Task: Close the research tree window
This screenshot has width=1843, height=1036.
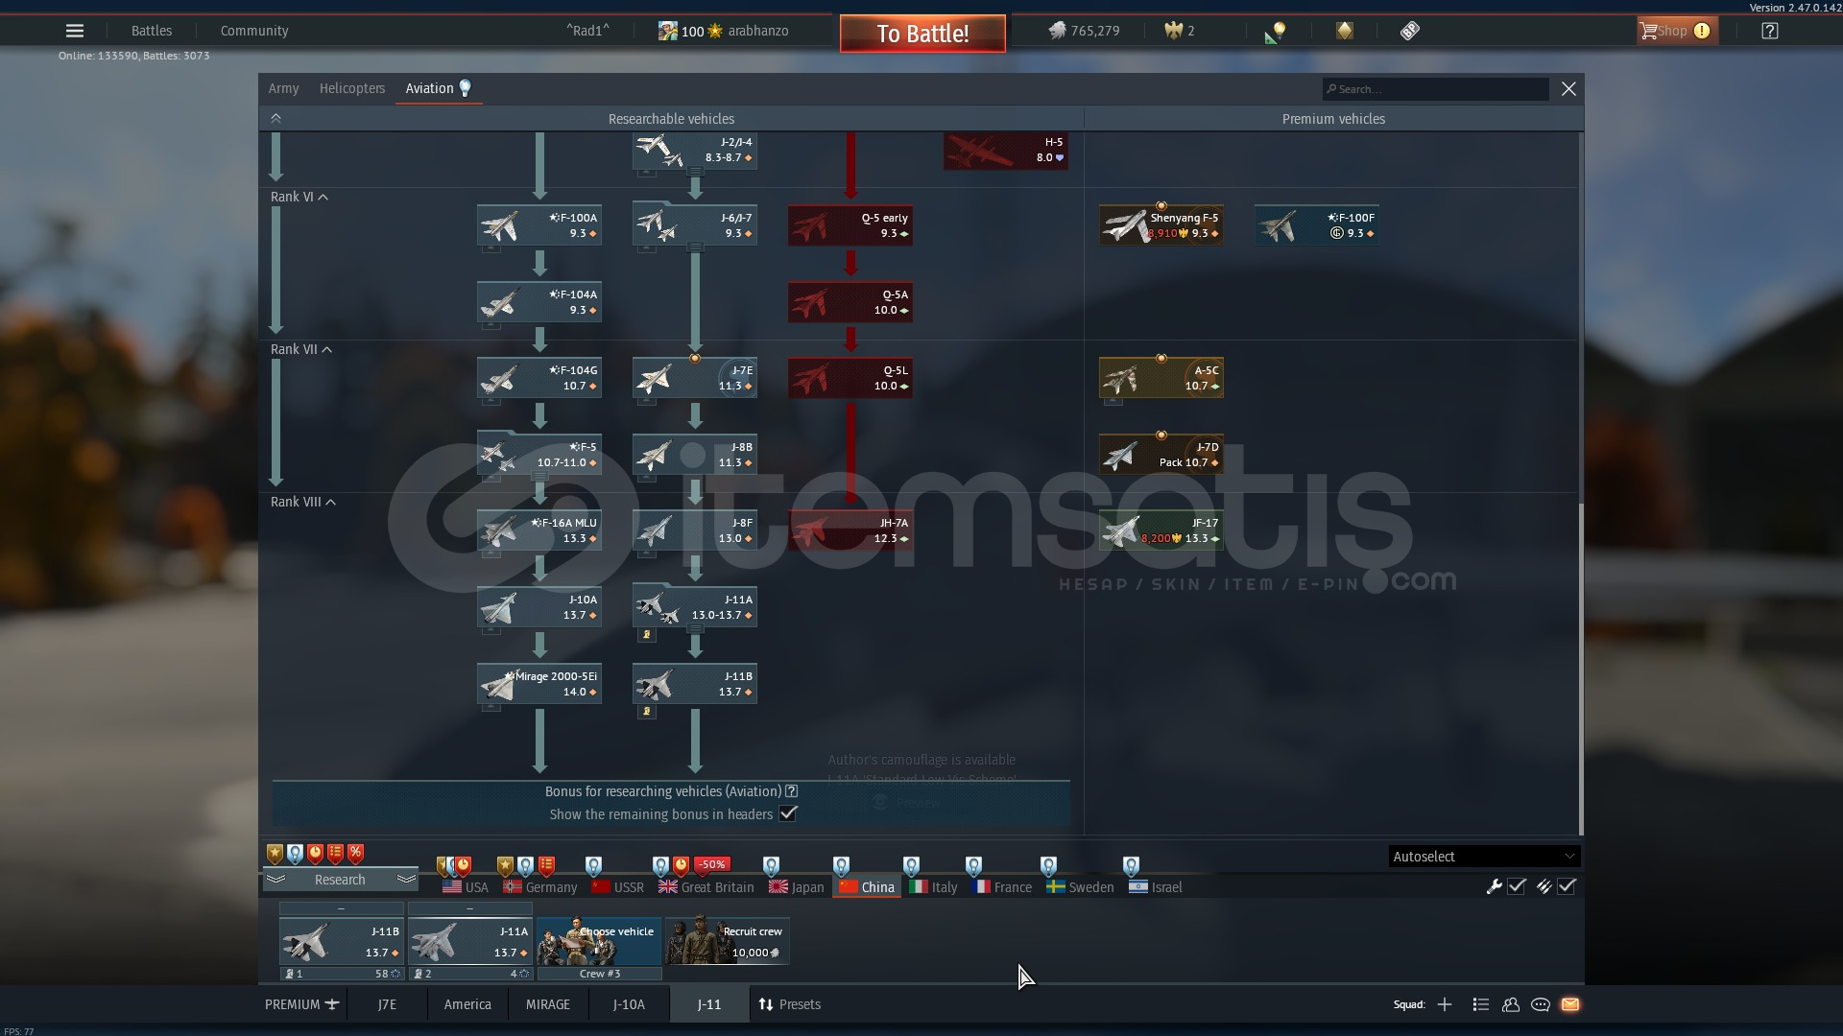Action: coord(1568,88)
